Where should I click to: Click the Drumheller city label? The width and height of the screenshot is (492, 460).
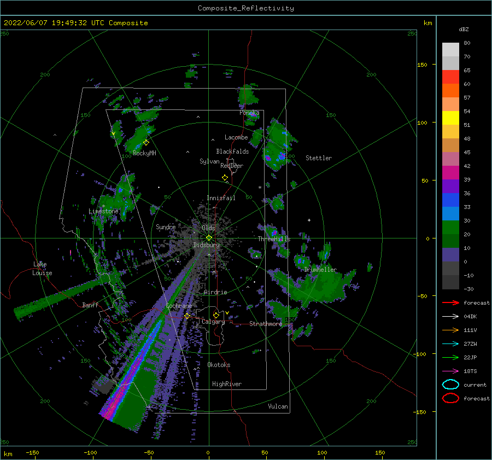point(320,270)
